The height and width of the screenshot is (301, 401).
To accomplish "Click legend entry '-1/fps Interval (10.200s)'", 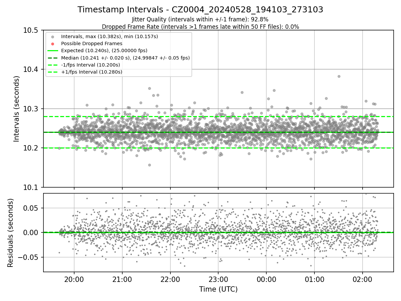I will (91, 65).
